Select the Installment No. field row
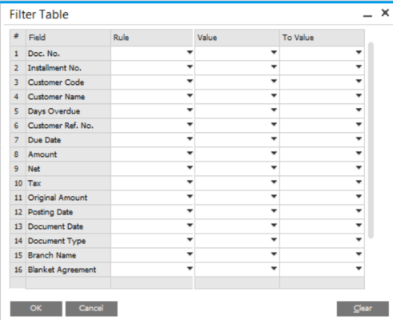The width and height of the screenshot is (393, 320). [x=187, y=68]
